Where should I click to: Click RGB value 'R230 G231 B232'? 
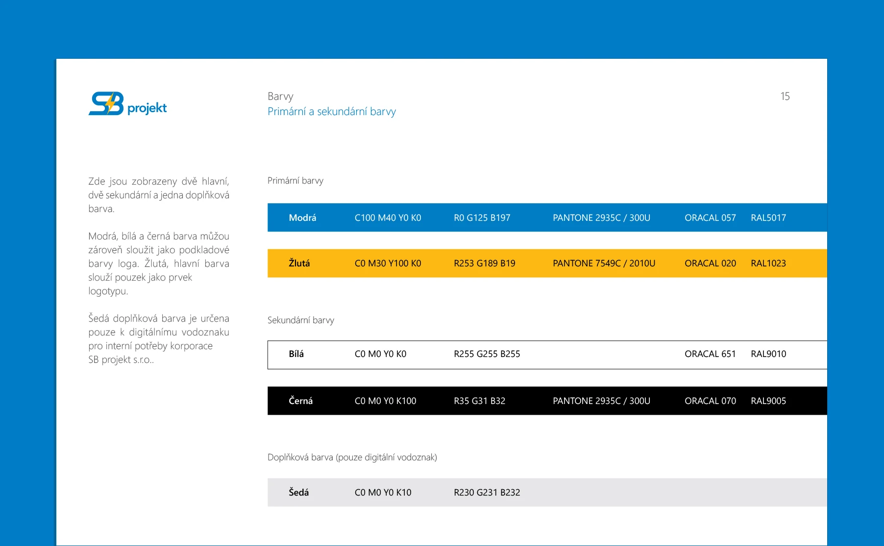487,493
